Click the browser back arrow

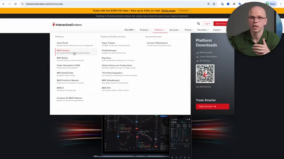[4, 4]
